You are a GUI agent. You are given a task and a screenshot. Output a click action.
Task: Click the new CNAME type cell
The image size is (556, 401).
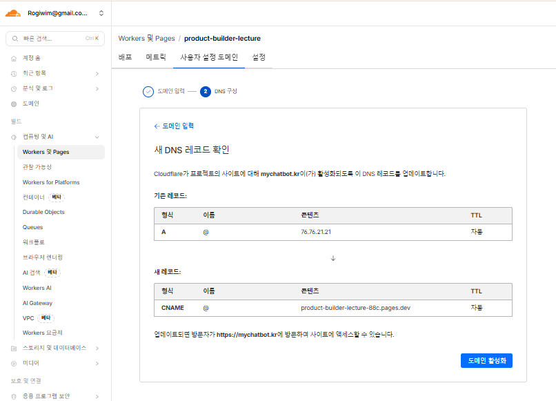(172, 308)
